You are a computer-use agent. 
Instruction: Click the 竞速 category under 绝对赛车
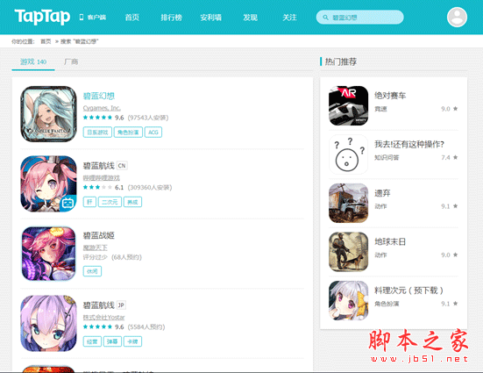(380, 109)
